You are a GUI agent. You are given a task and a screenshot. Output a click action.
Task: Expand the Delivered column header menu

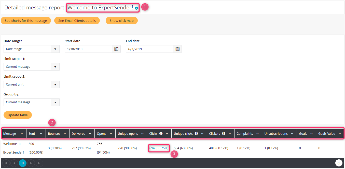pos(90,134)
